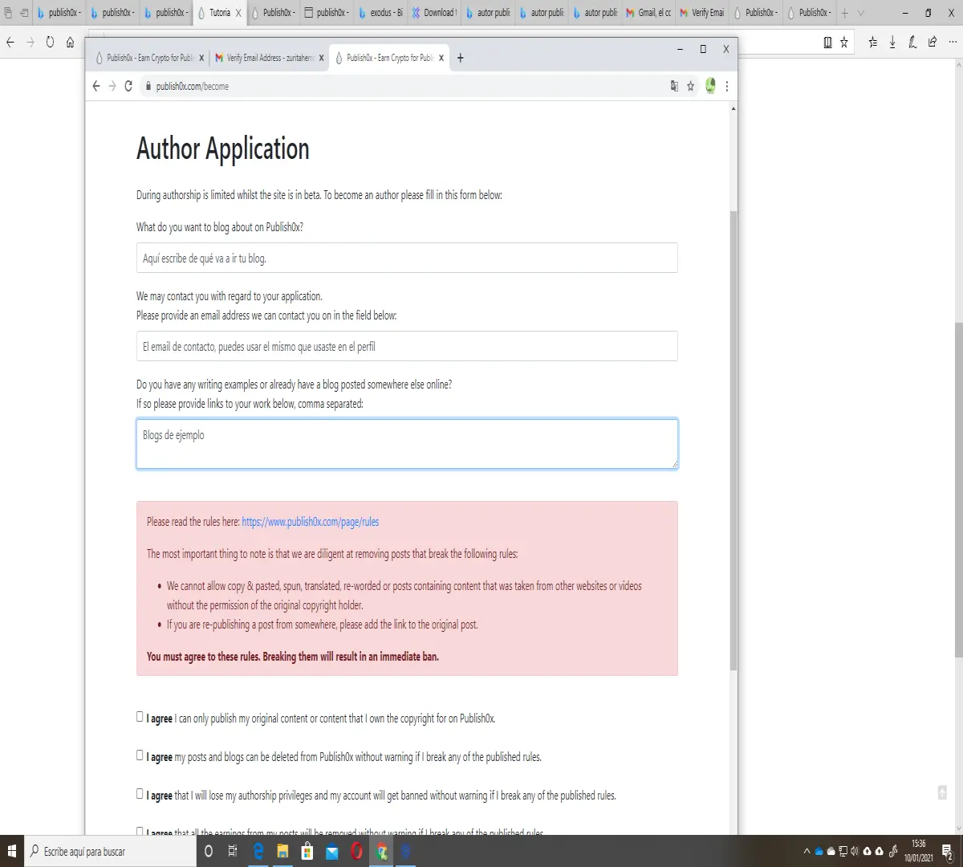Open the favorites hub in Edge
963x867 pixels.
click(x=872, y=43)
